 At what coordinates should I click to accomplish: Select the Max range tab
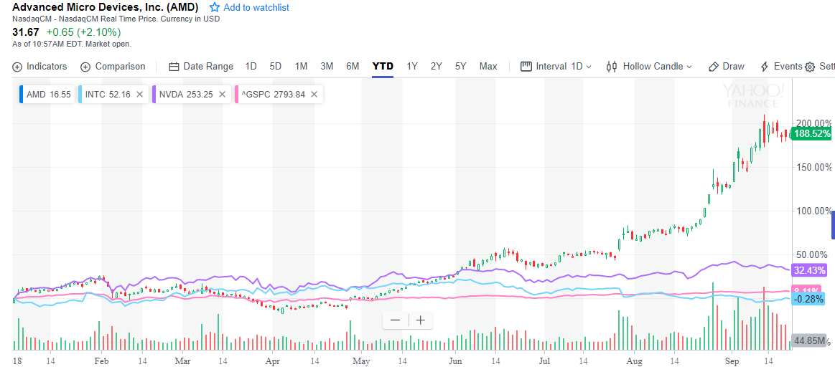pos(488,67)
